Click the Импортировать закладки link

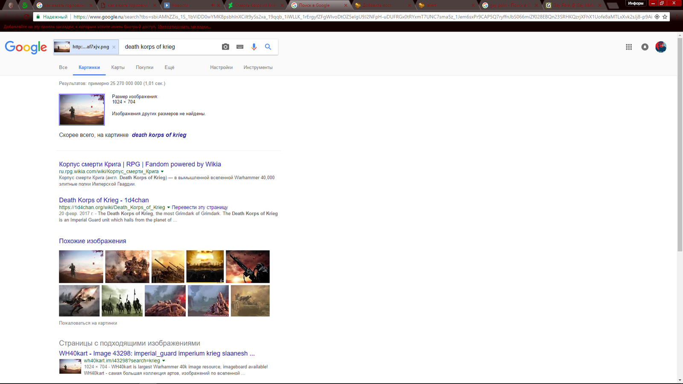point(184,27)
